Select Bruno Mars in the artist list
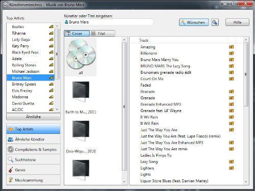Viewport: 255px width, 191px height. 31,78
